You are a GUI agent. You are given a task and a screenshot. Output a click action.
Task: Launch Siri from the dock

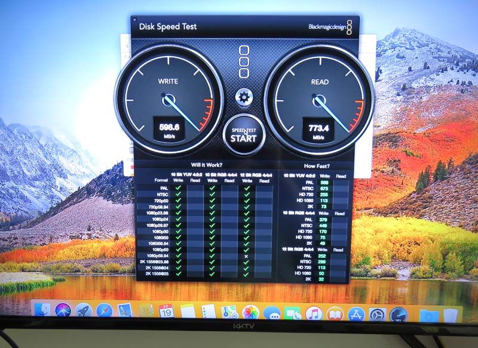63,312
